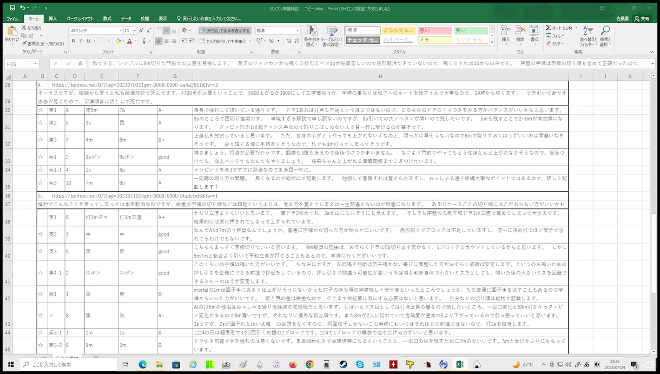The image size is (660, 374).
Task: Switch to the 挿入 ribbon tab
Action: click(x=52, y=18)
